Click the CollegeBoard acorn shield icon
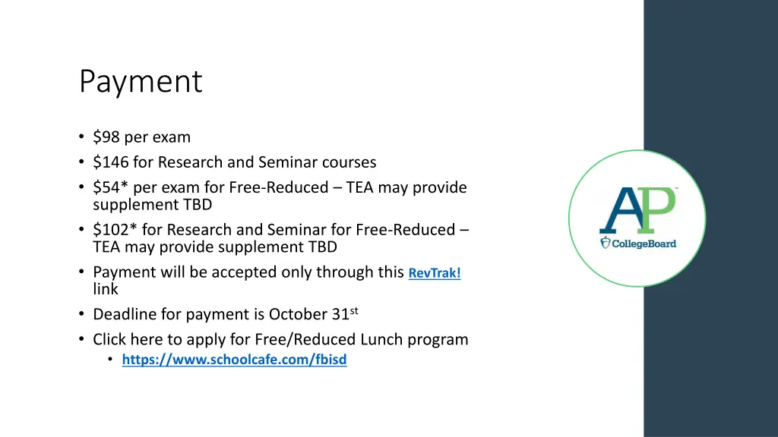 (x=605, y=243)
